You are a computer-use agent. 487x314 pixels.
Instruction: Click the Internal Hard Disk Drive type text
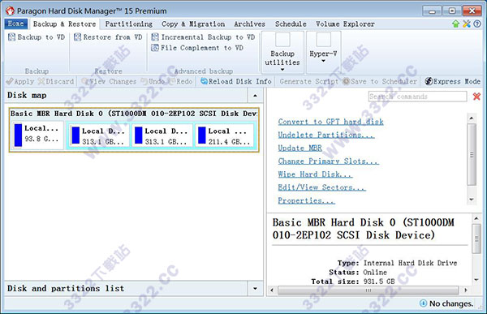(410, 263)
